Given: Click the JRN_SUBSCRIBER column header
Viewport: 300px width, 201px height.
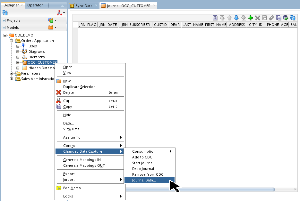Looking at the screenshot, I should click(x=136, y=25).
